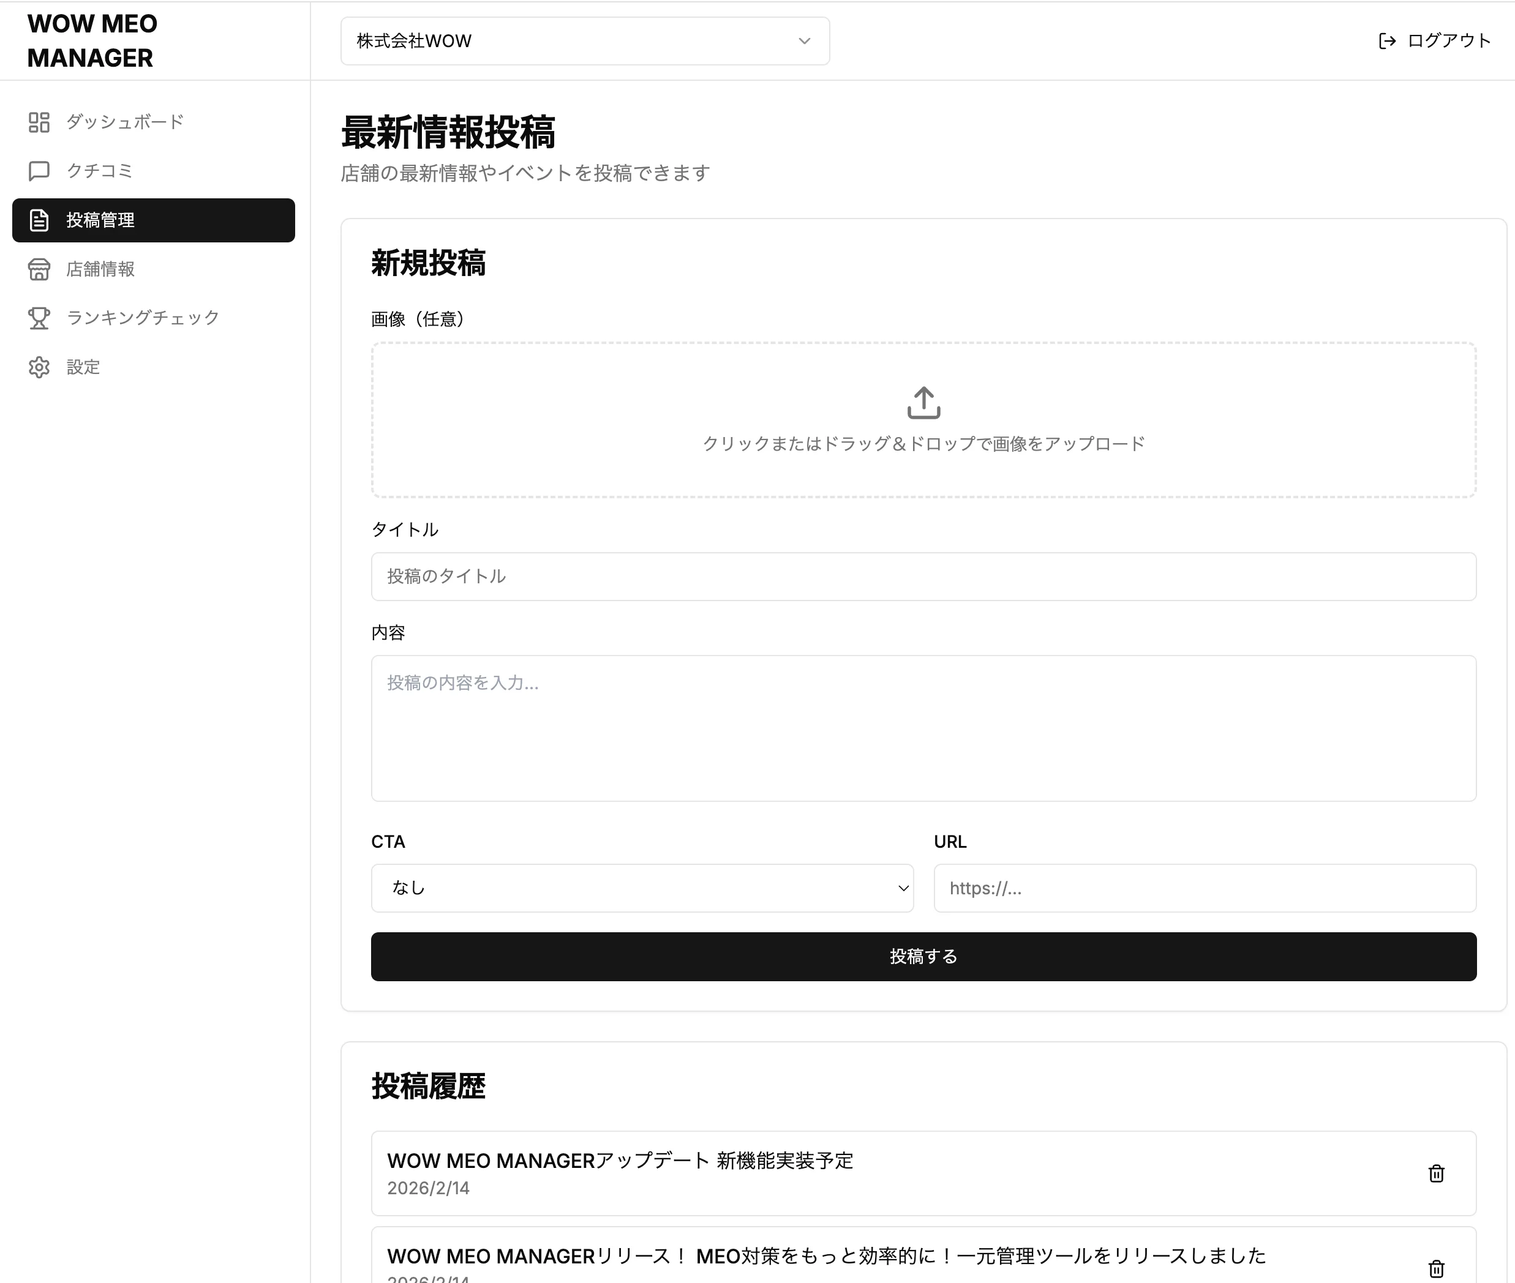This screenshot has height=1283, width=1515.
Task: Open the company selector chevron arrow
Action: coord(803,41)
